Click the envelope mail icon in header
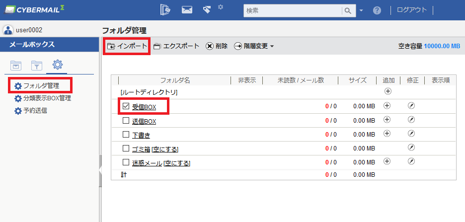The image size is (465, 222). tap(187, 10)
